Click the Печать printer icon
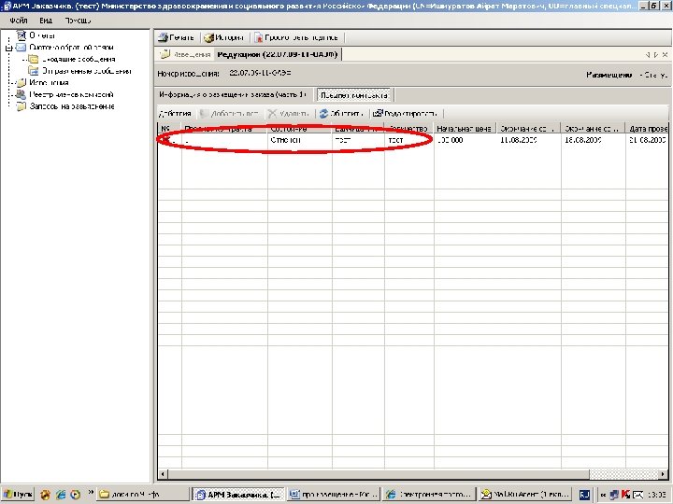Image resolution: width=673 pixels, height=504 pixels. [163, 37]
